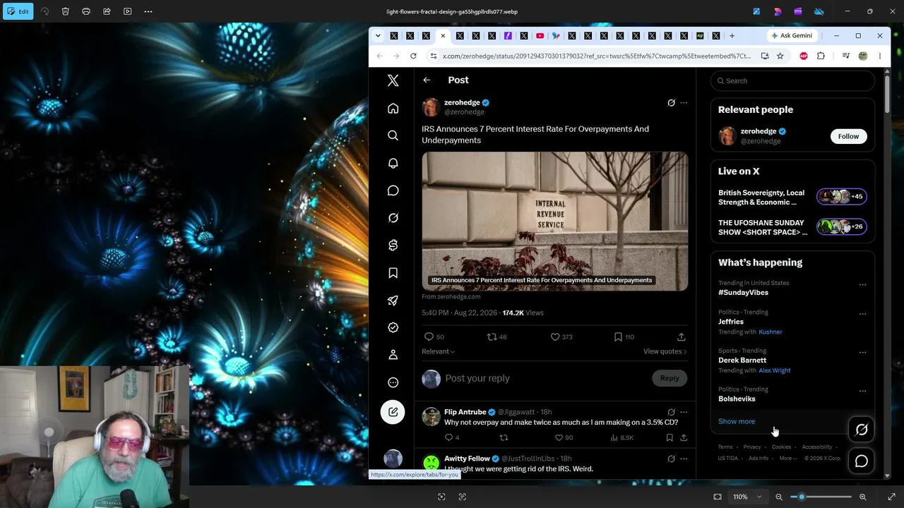Click the ABP ad blocker extension icon
Screen dimensions: 904x508
pos(804,56)
